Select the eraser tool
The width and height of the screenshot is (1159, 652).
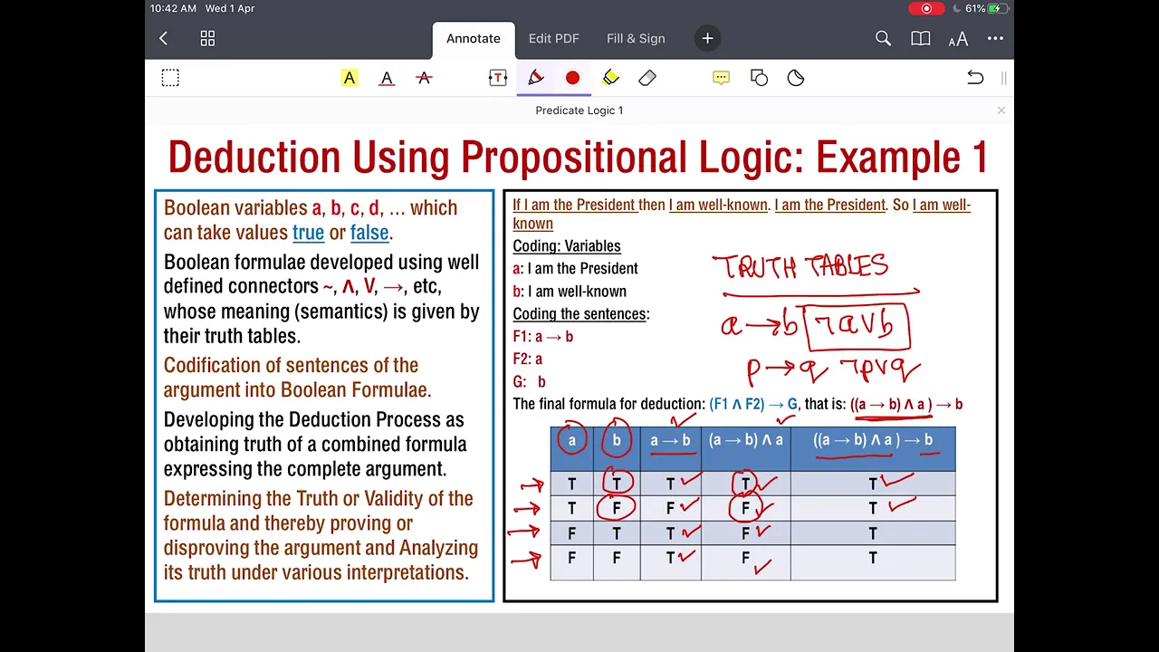(647, 78)
